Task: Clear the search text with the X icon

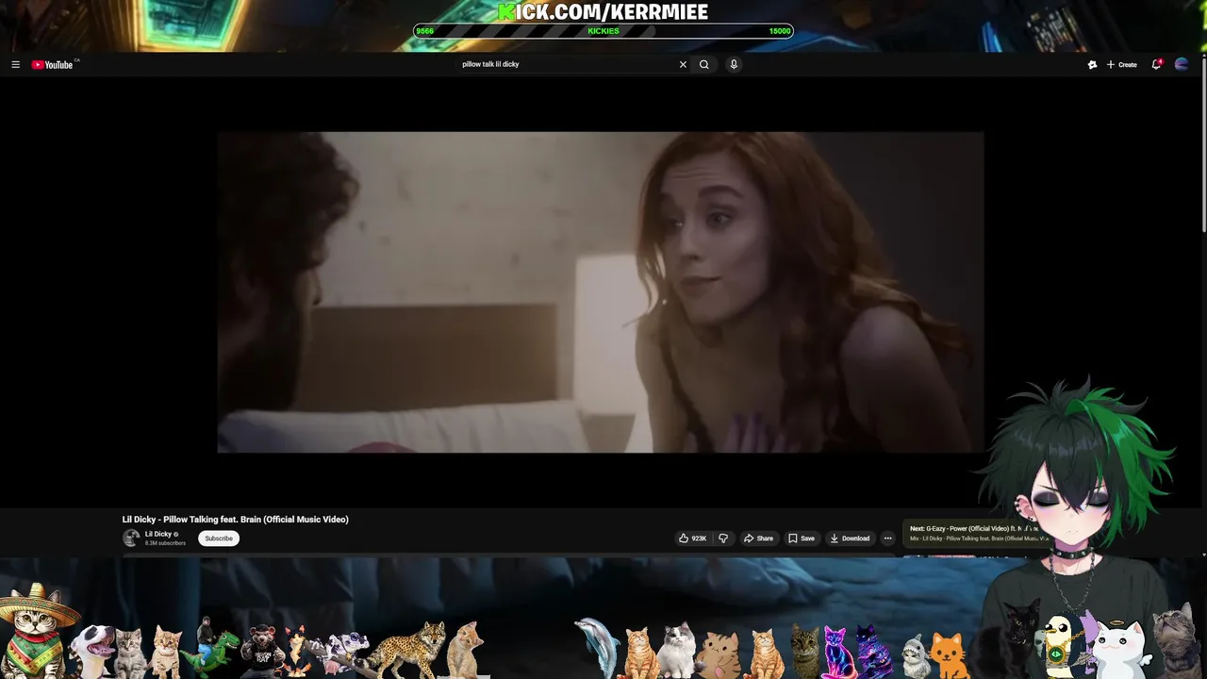Action: point(683,64)
